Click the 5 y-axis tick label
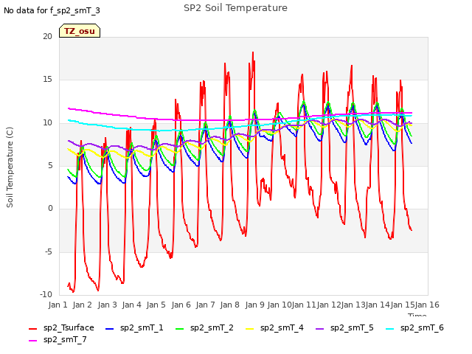The width and height of the screenshot is (472, 354). pyautogui.click(x=50, y=165)
